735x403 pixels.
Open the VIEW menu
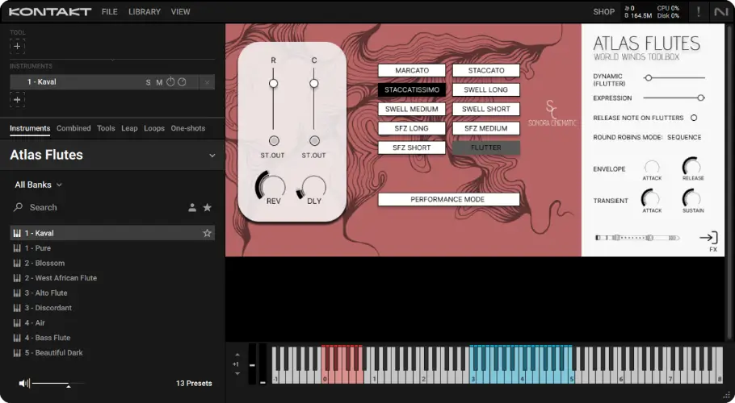coord(180,12)
